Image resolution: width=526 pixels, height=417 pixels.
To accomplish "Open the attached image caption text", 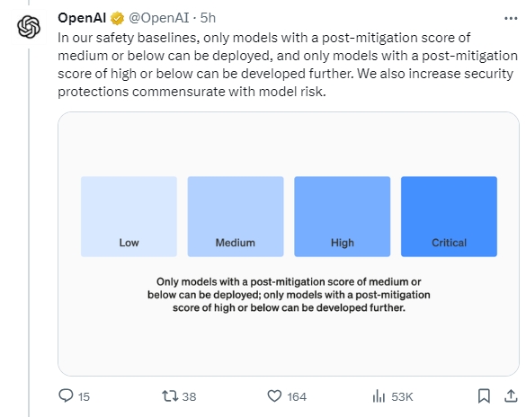I will (289, 295).
